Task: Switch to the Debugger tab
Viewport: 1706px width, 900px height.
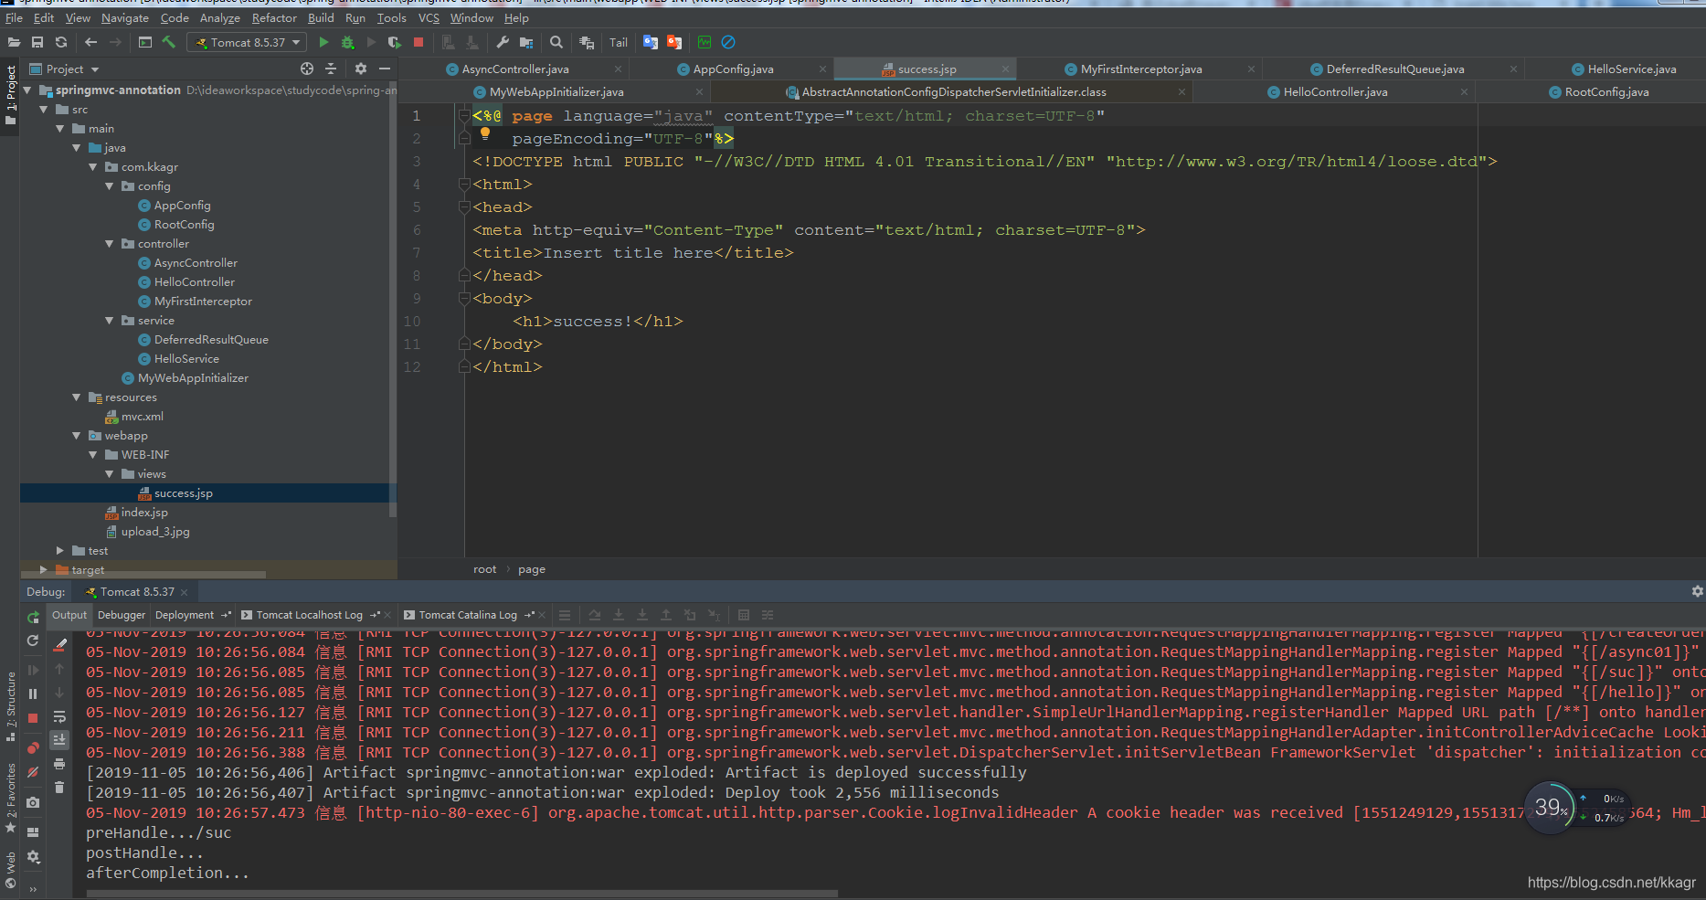Action: coord(122,615)
